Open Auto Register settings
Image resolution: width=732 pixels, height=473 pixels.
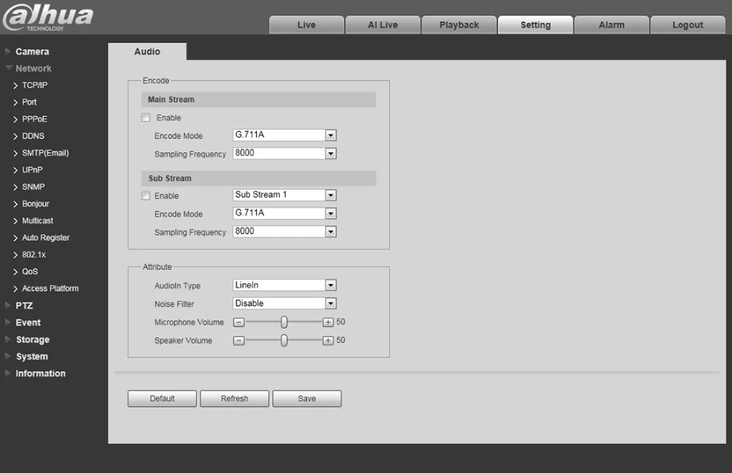pos(45,238)
